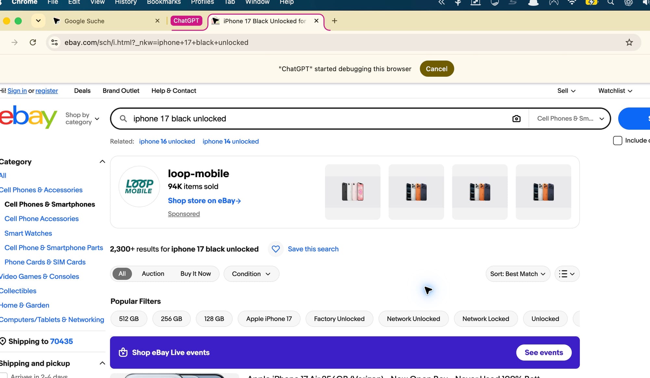The image size is (650, 378).
Task: Open the Shop by category dropdown
Action: 82,119
